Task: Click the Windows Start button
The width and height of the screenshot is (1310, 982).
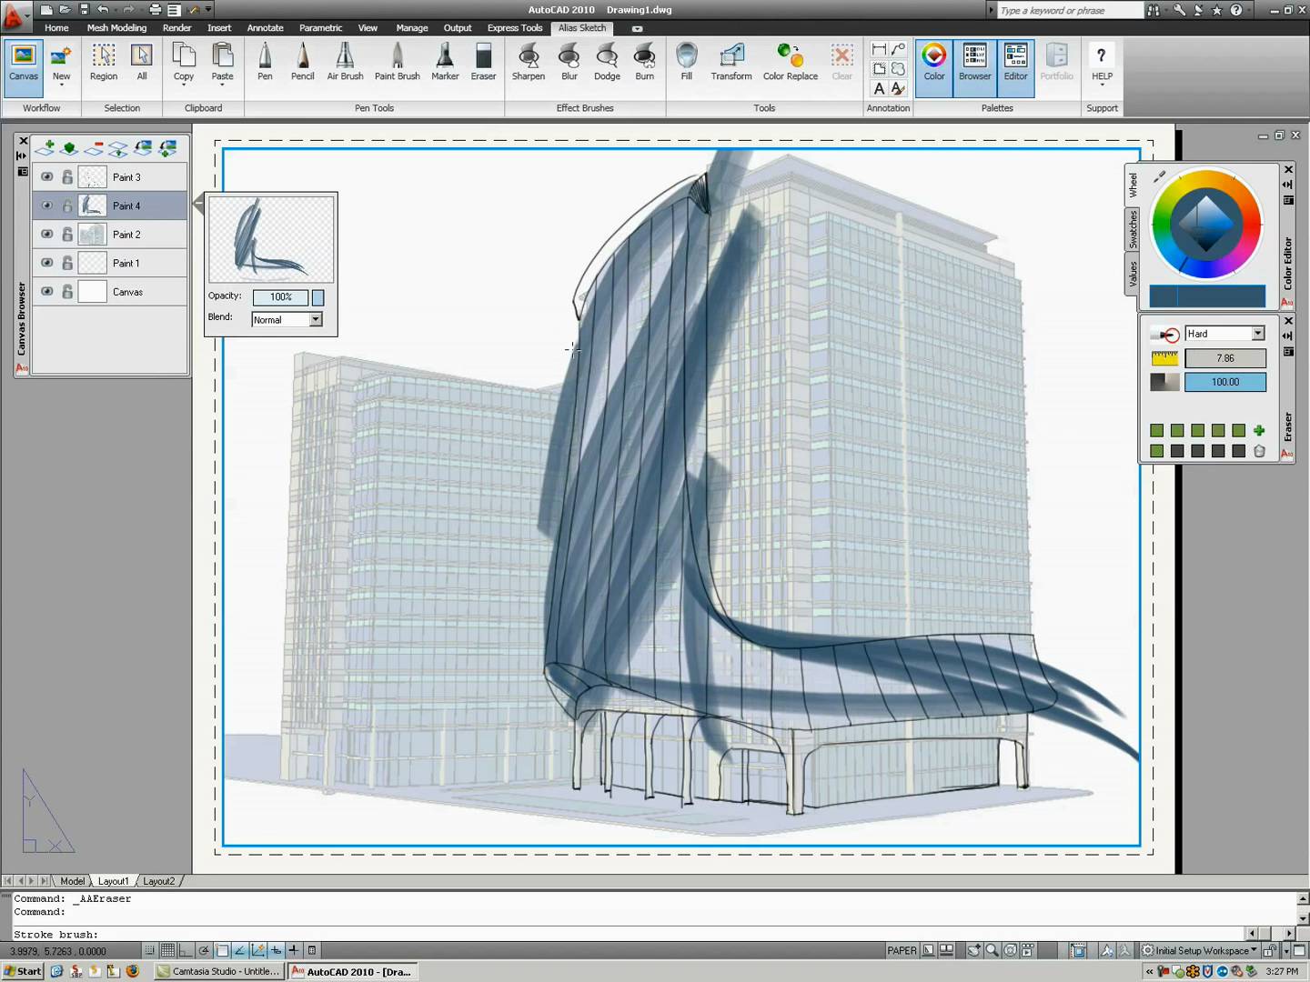Action: [x=23, y=971]
